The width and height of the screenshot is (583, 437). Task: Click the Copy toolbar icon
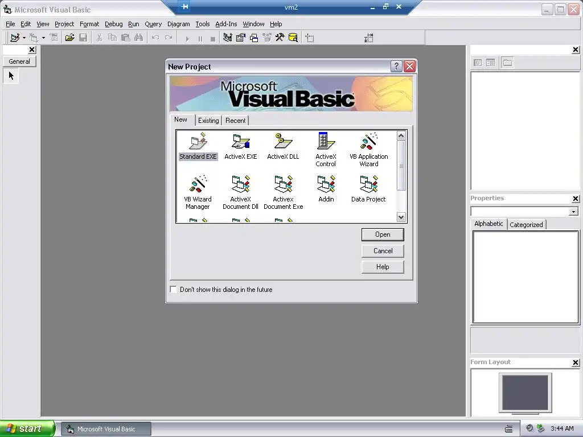[112, 38]
